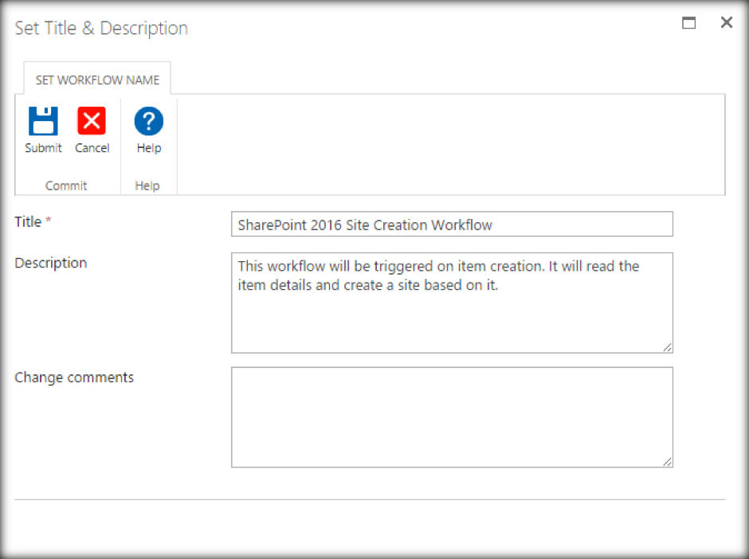Open Help via the question mark icon
749x559 pixels.
coord(148,122)
